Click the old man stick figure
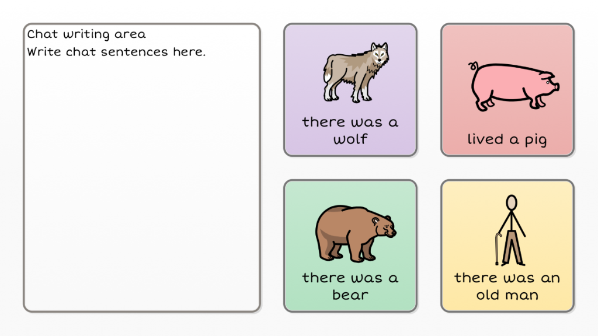Image resolution: width=598 pixels, height=336 pixels. coord(511,230)
